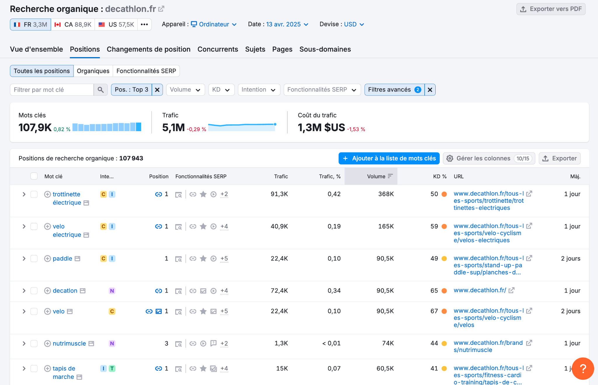Open the Fonctionnalités SERP filter dropdown
Image resolution: width=598 pixels, height=385 pixels.
(x=322, y=90)
